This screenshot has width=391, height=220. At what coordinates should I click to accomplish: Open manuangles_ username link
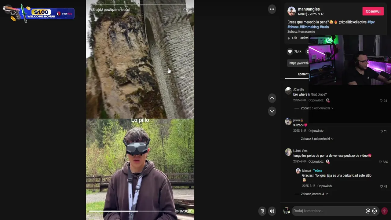pos(309,9)
